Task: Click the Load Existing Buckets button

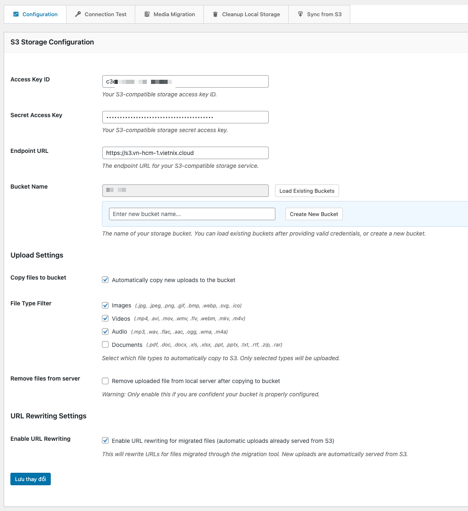Action: (307, 191)
